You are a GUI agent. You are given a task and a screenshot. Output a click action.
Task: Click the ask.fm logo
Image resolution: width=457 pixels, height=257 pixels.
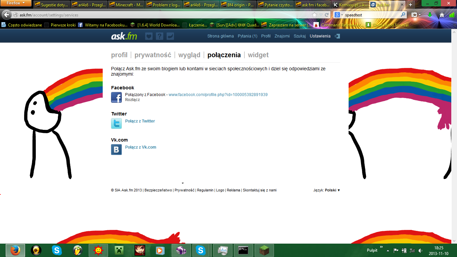[124, 36]
